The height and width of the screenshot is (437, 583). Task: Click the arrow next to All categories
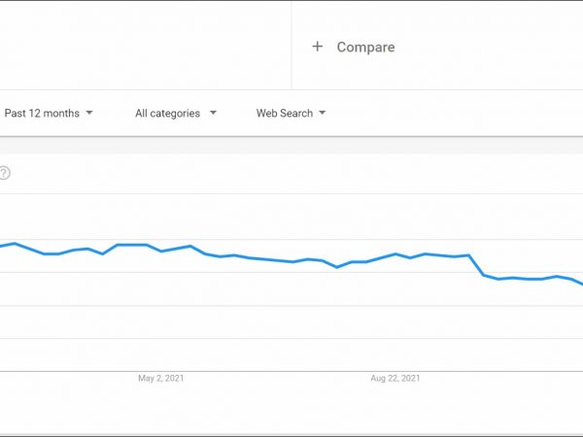click(x=213, y=114)
